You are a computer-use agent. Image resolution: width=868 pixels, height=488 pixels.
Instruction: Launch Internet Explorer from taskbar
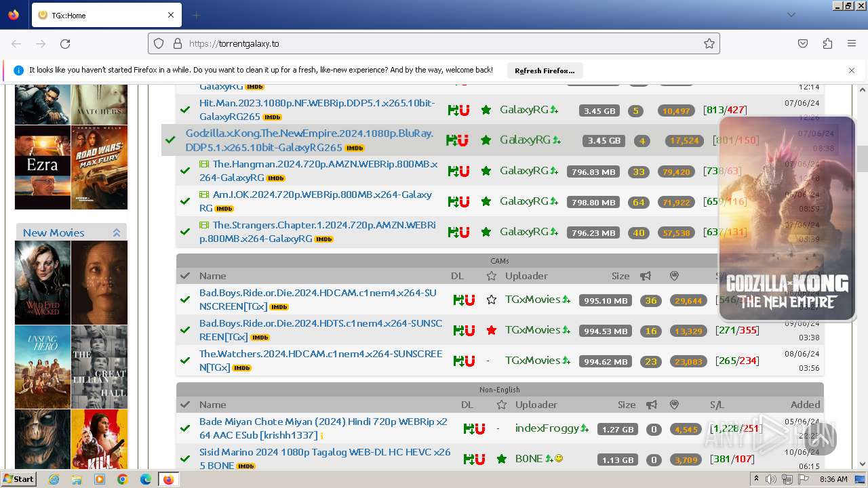(x=54, y=479)
